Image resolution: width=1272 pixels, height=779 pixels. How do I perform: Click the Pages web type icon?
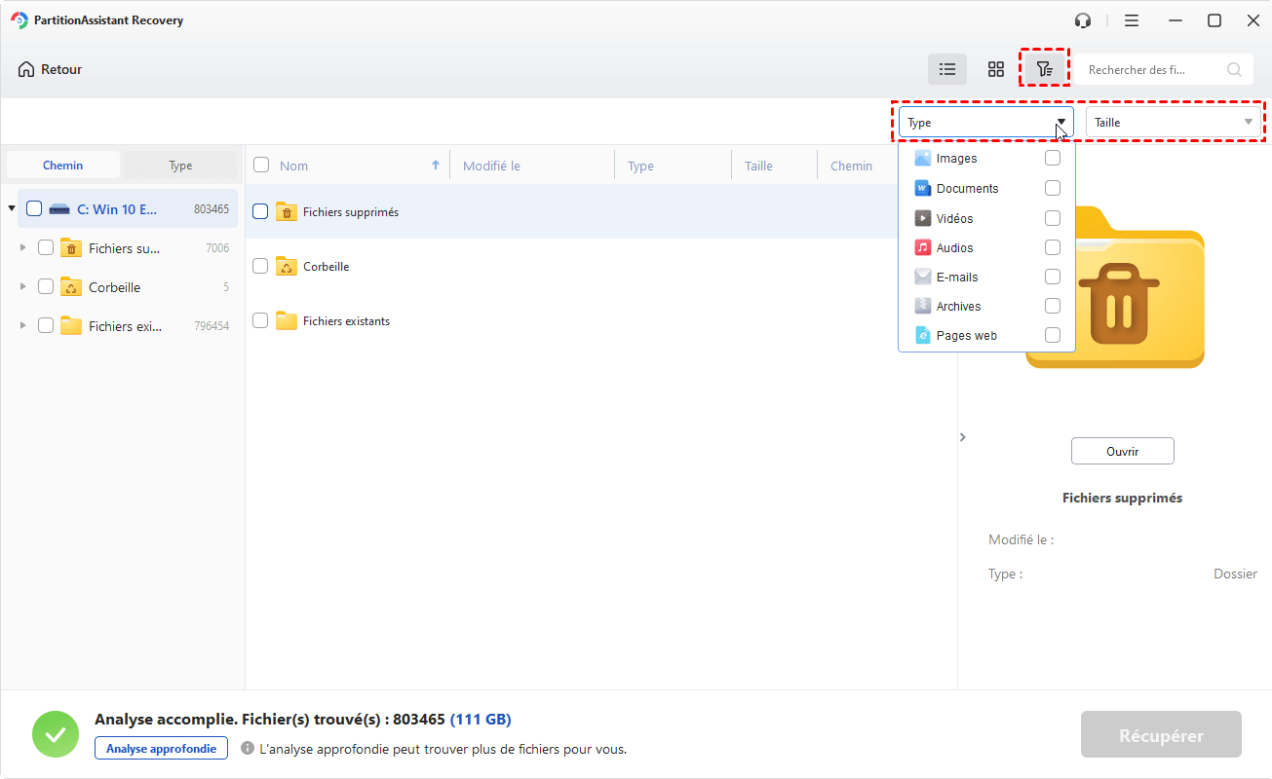click(923, 336)
